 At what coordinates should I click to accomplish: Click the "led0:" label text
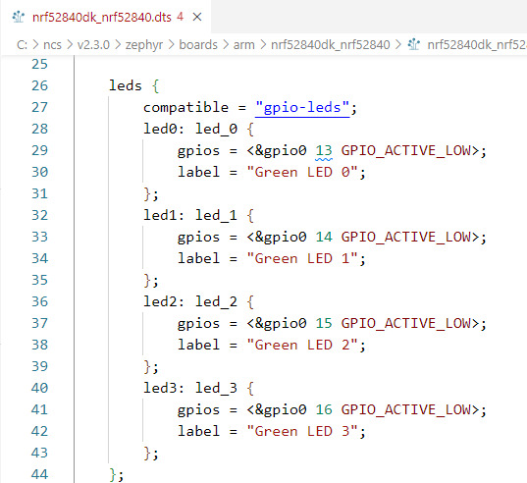click(x=164, y=129)
